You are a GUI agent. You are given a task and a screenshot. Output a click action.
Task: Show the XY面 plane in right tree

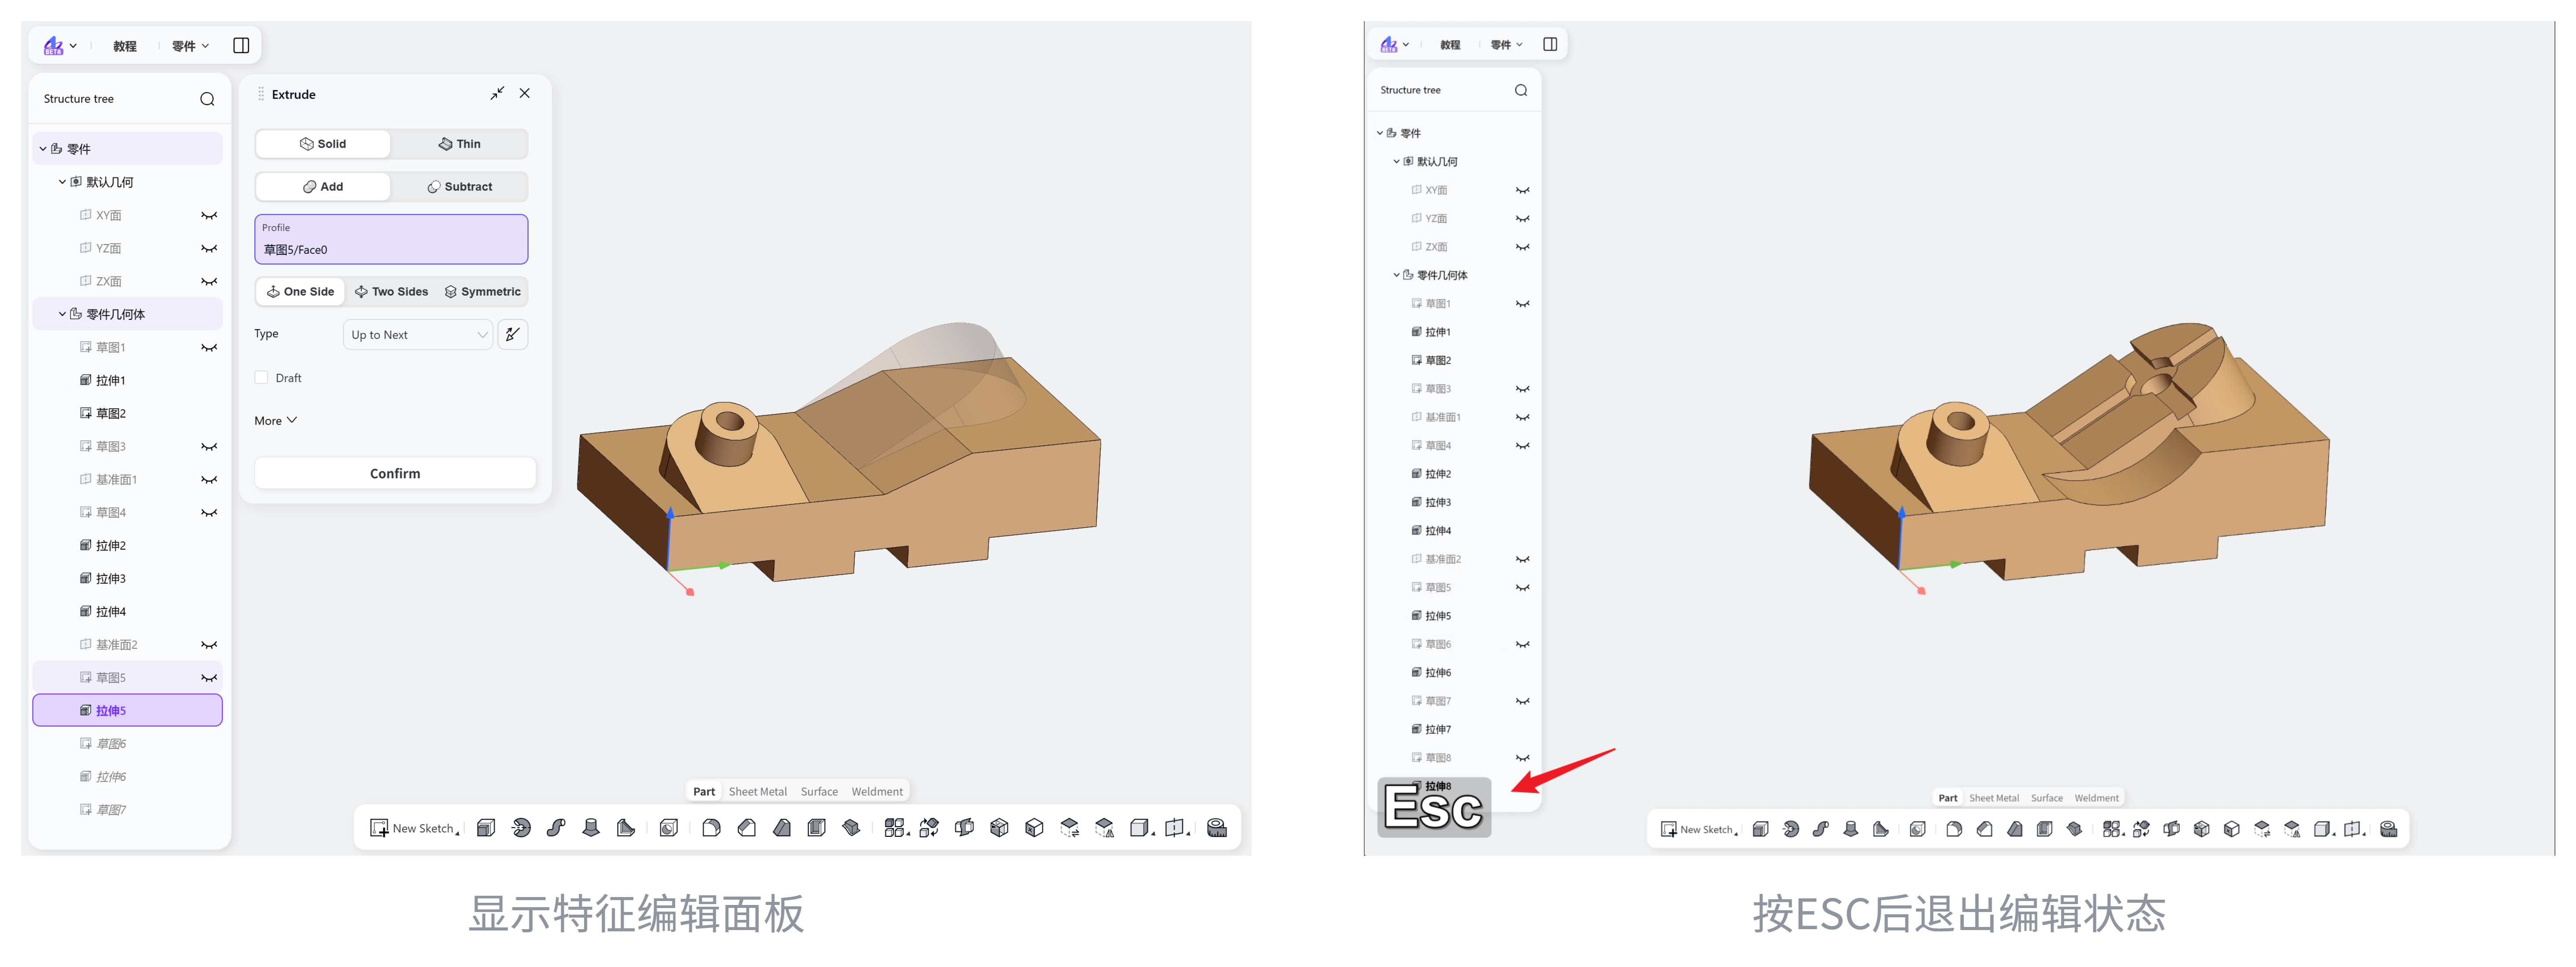click(x=1522, y=191)
